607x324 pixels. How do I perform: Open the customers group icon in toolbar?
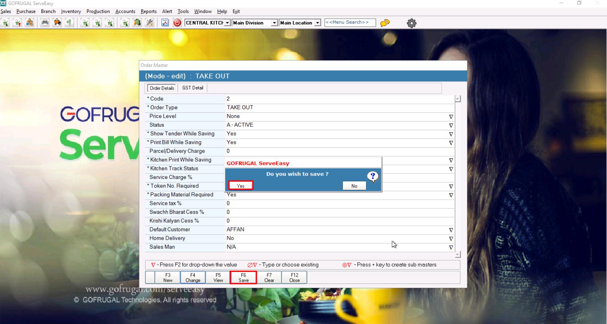[x=29, y=23]
